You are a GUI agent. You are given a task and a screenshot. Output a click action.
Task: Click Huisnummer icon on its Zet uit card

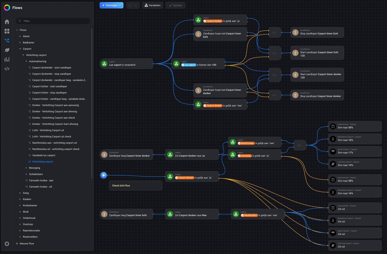point(333,208)
